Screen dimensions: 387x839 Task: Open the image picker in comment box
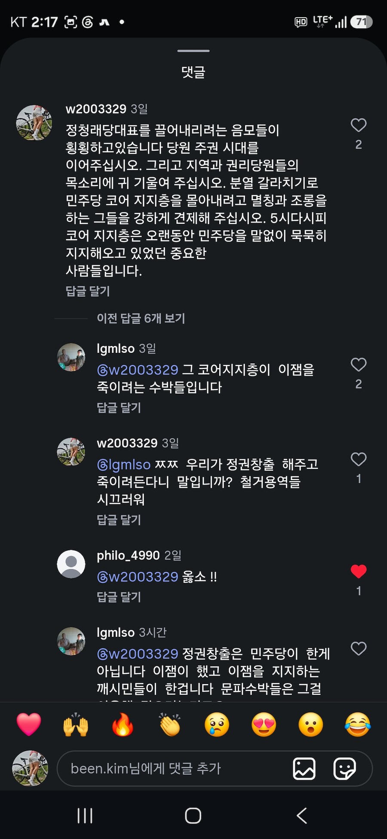[304, 768]
